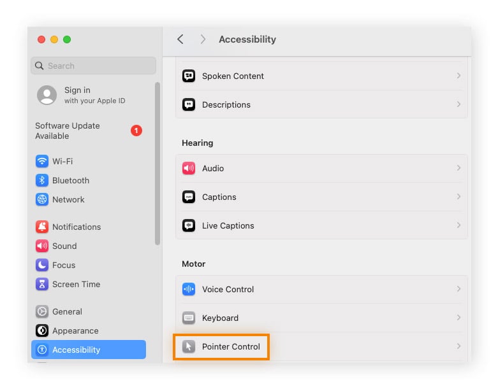Open the Spoken Content icon

click(189, 76)
